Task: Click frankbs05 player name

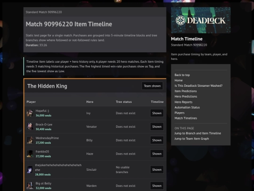Action: click(42, 151)
